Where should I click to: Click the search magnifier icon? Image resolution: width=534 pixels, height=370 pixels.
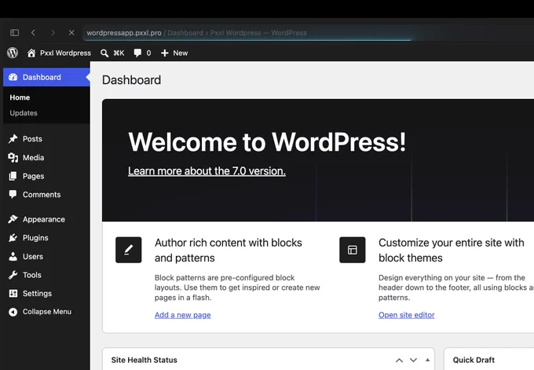pyautogui.click(x=104, y=53)
